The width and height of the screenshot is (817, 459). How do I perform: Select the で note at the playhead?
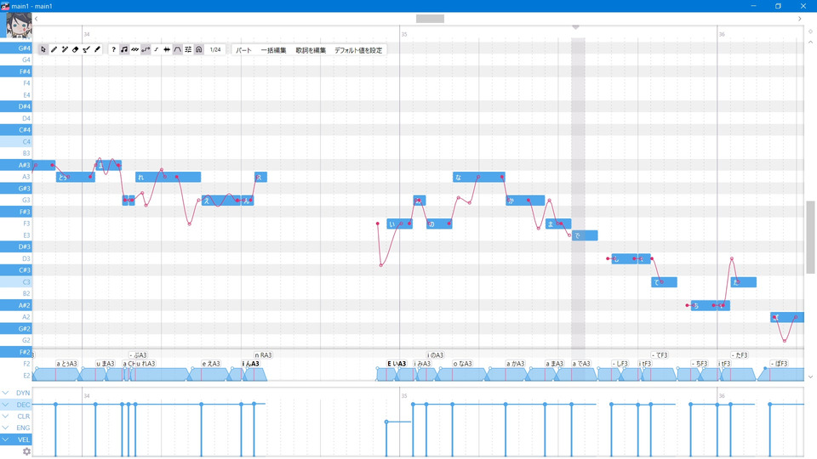tap(585, 235)
